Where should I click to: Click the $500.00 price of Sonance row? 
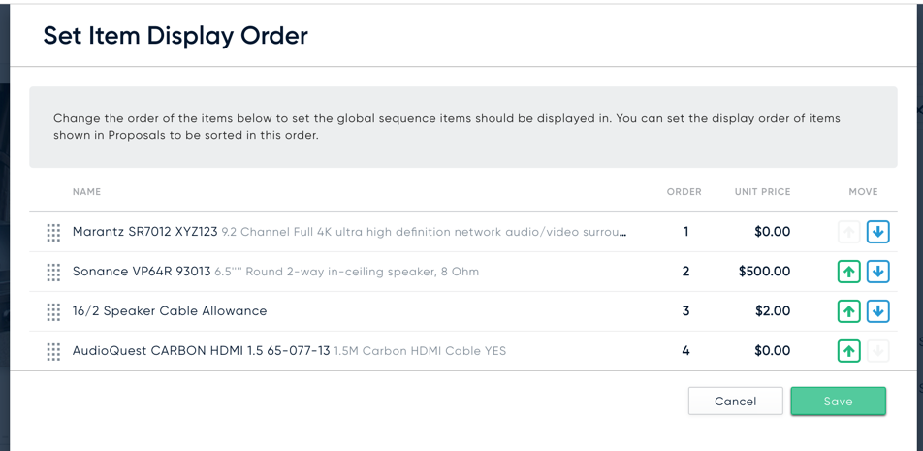pos(765,272)
